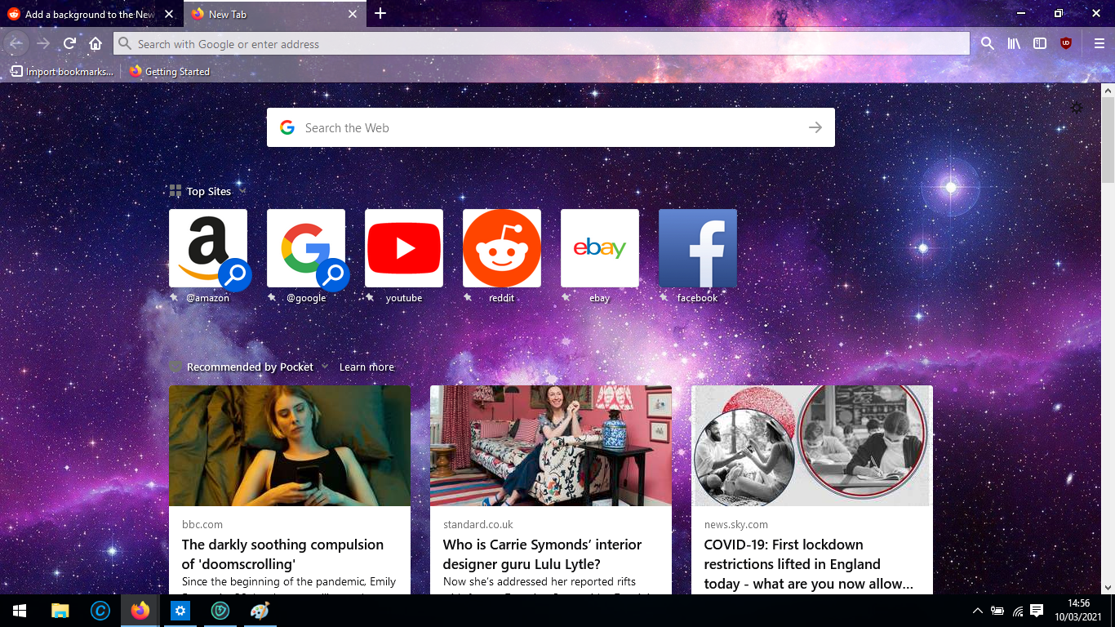Customize New Tab page with gear icon
This screenshot has width=1115, height=627.
pos(1077,108)
